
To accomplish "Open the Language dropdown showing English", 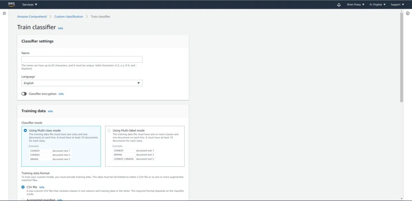I will [x=82, y=83].
